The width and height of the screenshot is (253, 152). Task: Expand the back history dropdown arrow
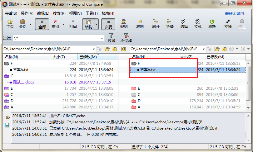pyautogui.click(x=237, y=49)
